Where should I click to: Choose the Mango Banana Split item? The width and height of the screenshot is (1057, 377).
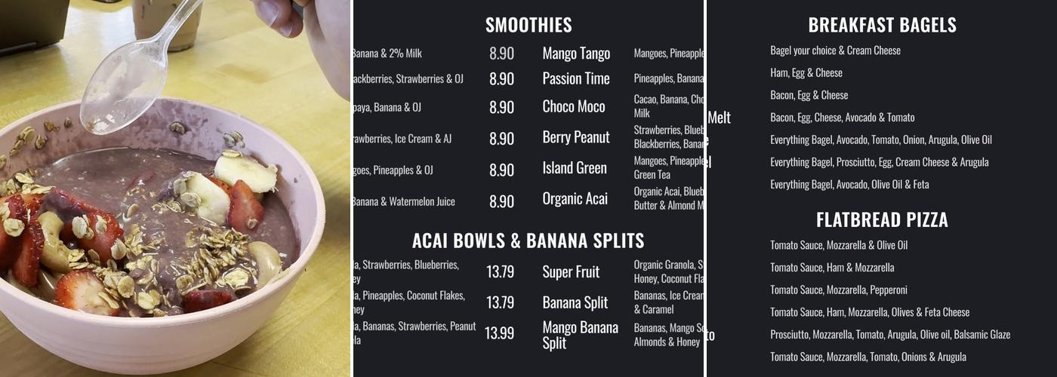(x=580, y=335)
